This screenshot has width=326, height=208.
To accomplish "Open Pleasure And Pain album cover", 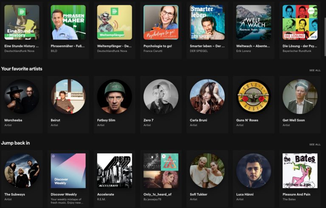I will pos(300,171).
